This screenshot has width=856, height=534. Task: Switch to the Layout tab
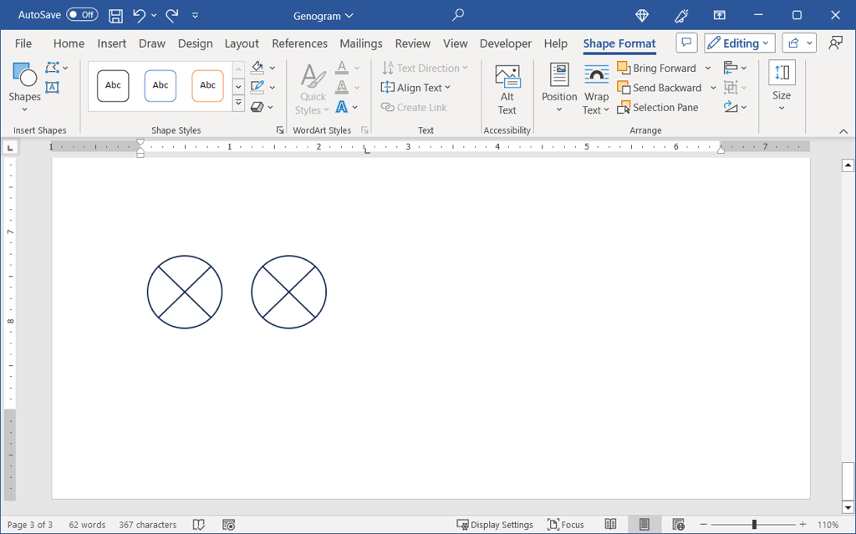point(242,43)
